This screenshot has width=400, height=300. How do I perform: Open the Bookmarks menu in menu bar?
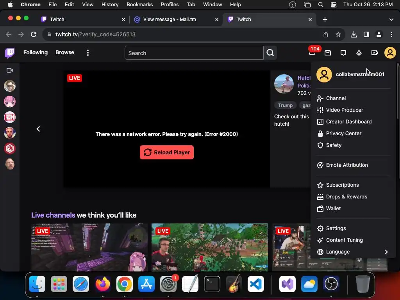click(x=139, y=5)
